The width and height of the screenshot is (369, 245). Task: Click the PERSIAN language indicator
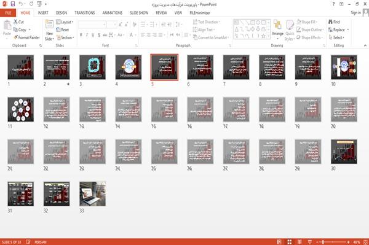click(40, 242)
